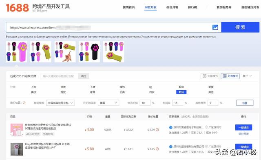Open the 同款开发 tab
Viewport: 261px width, 160px height.
coord(150,7)
